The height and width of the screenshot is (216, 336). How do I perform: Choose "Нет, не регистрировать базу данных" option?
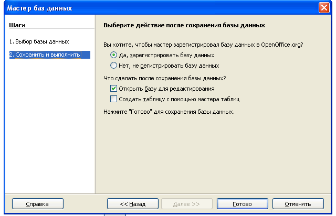tap(114, 66)
